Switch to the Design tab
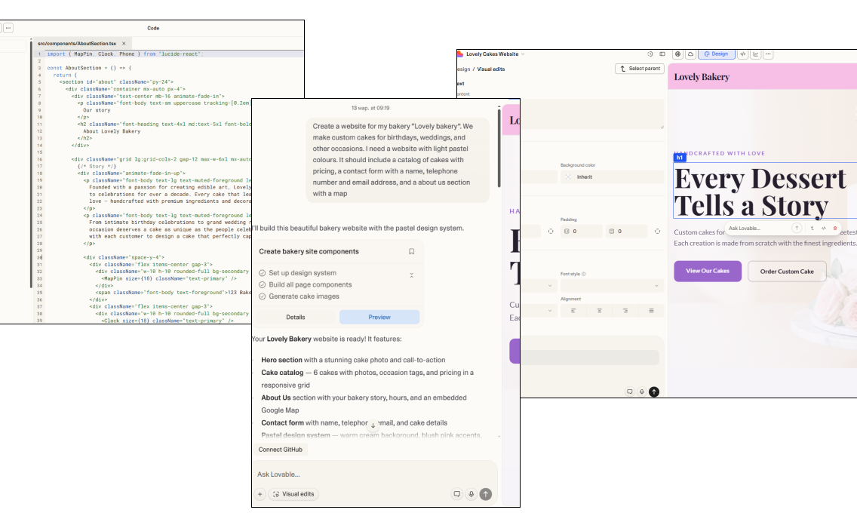Image resolution: width=857 pixels, height=519 pixels. [716, 54]
